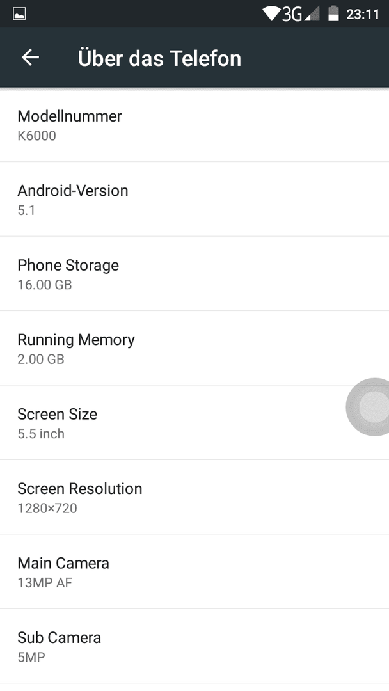Select the Running Memory 2.00 GB item

[x=194, y=348]
